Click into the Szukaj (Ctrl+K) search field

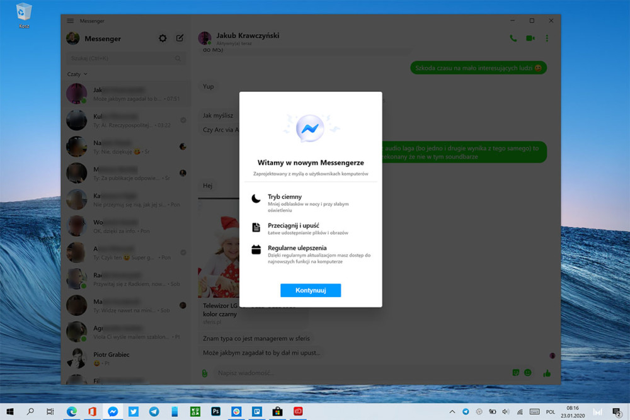(x=125, y=59)
